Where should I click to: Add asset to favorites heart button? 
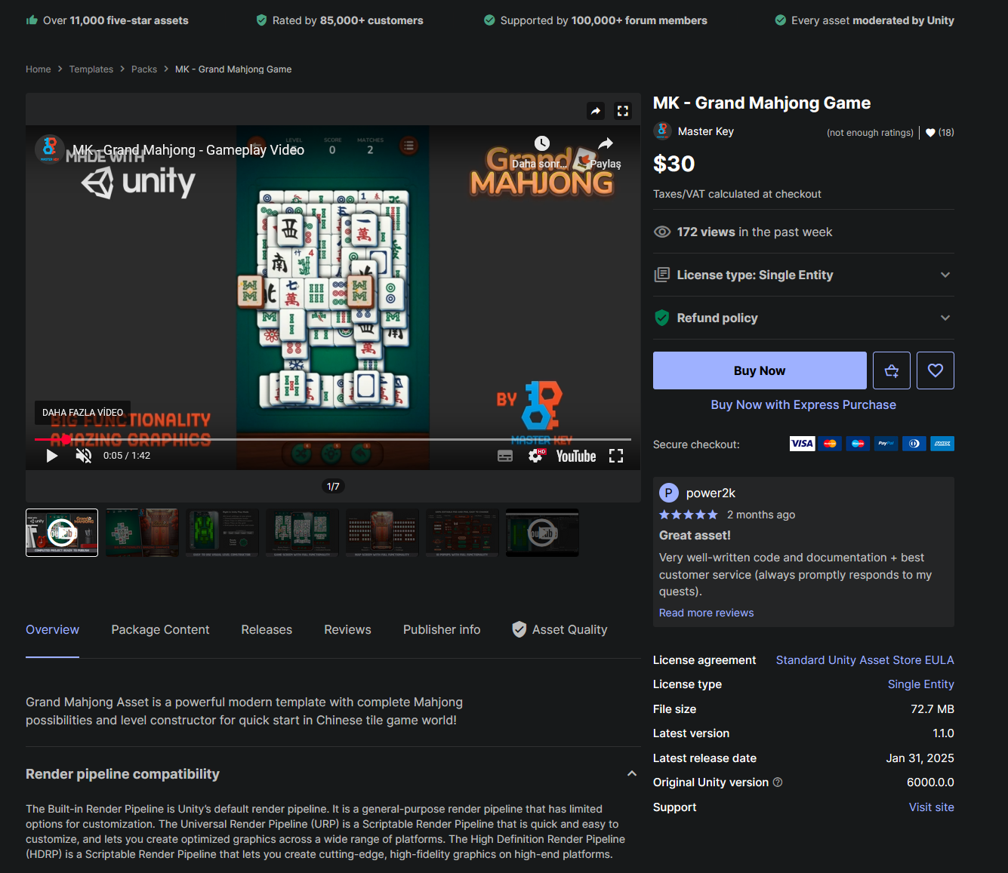936,370
